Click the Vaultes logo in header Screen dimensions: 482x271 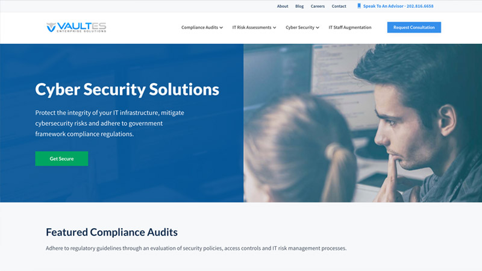(x=76, y=27)
